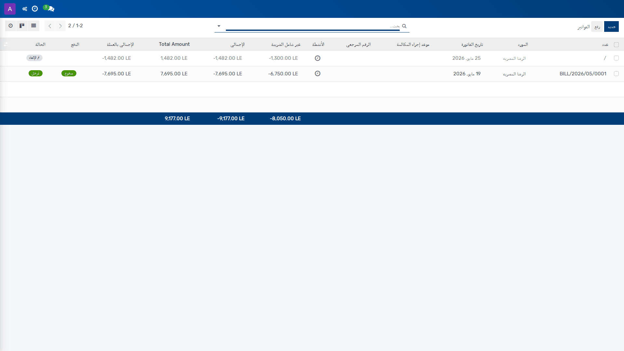Viewport: 624px width, 351px height.
Task: Go to next page of records
Action: click(x=60, y=26)
